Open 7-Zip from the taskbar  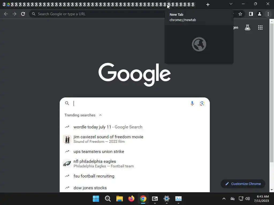(x=155, y=199)
